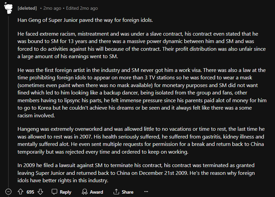
Task: Downvote the comment about Han Geng
Action: (x=41, y=192)
